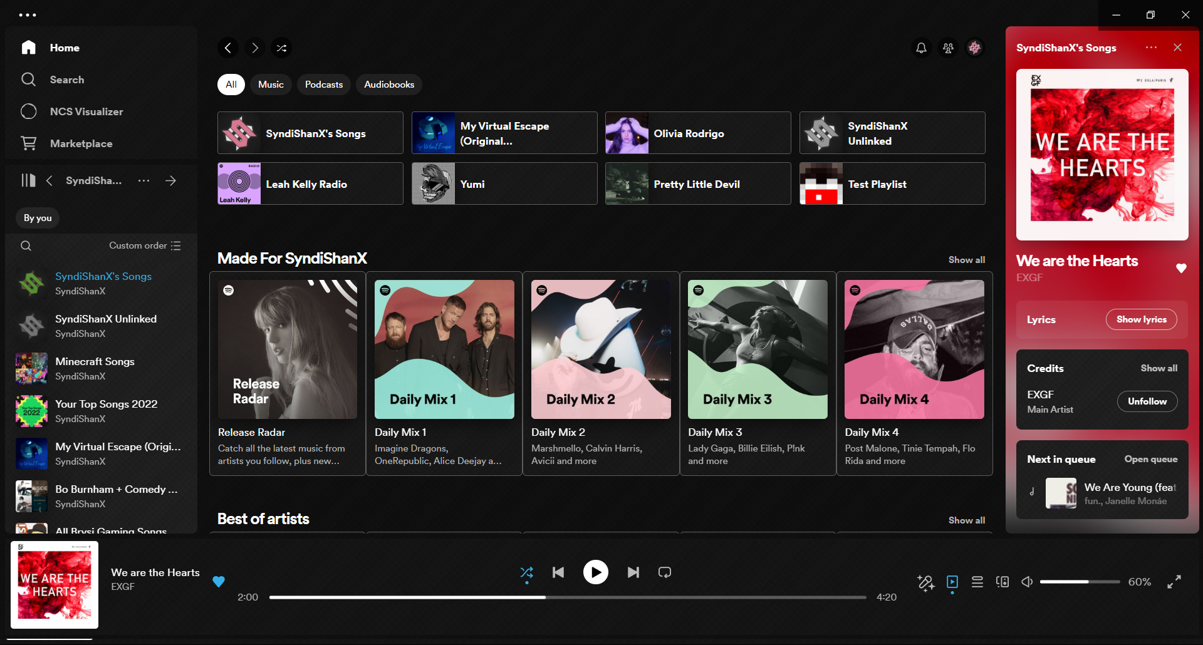This screenshot has width=1203, height=645.
Task: Expand library with right arrow
Action: click(x=170, y=180)
